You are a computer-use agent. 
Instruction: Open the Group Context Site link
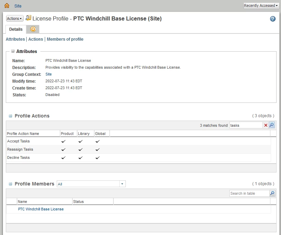pos(49,74)
